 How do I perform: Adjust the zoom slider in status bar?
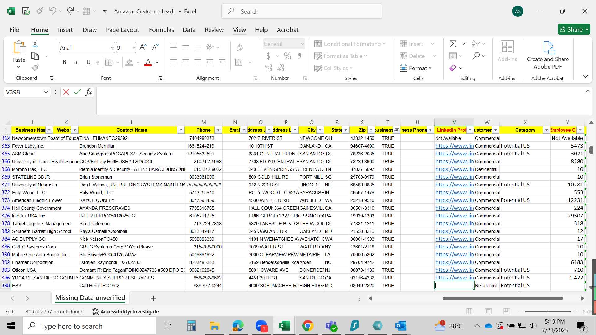[548, 311]
